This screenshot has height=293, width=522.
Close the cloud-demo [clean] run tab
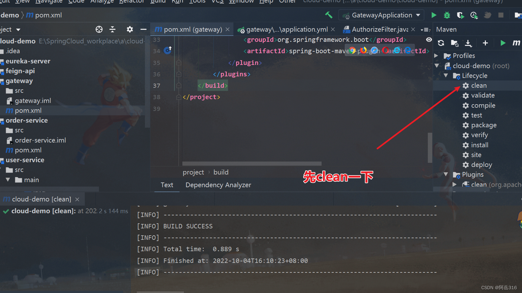pyautogui.click(x=77, y=199)
